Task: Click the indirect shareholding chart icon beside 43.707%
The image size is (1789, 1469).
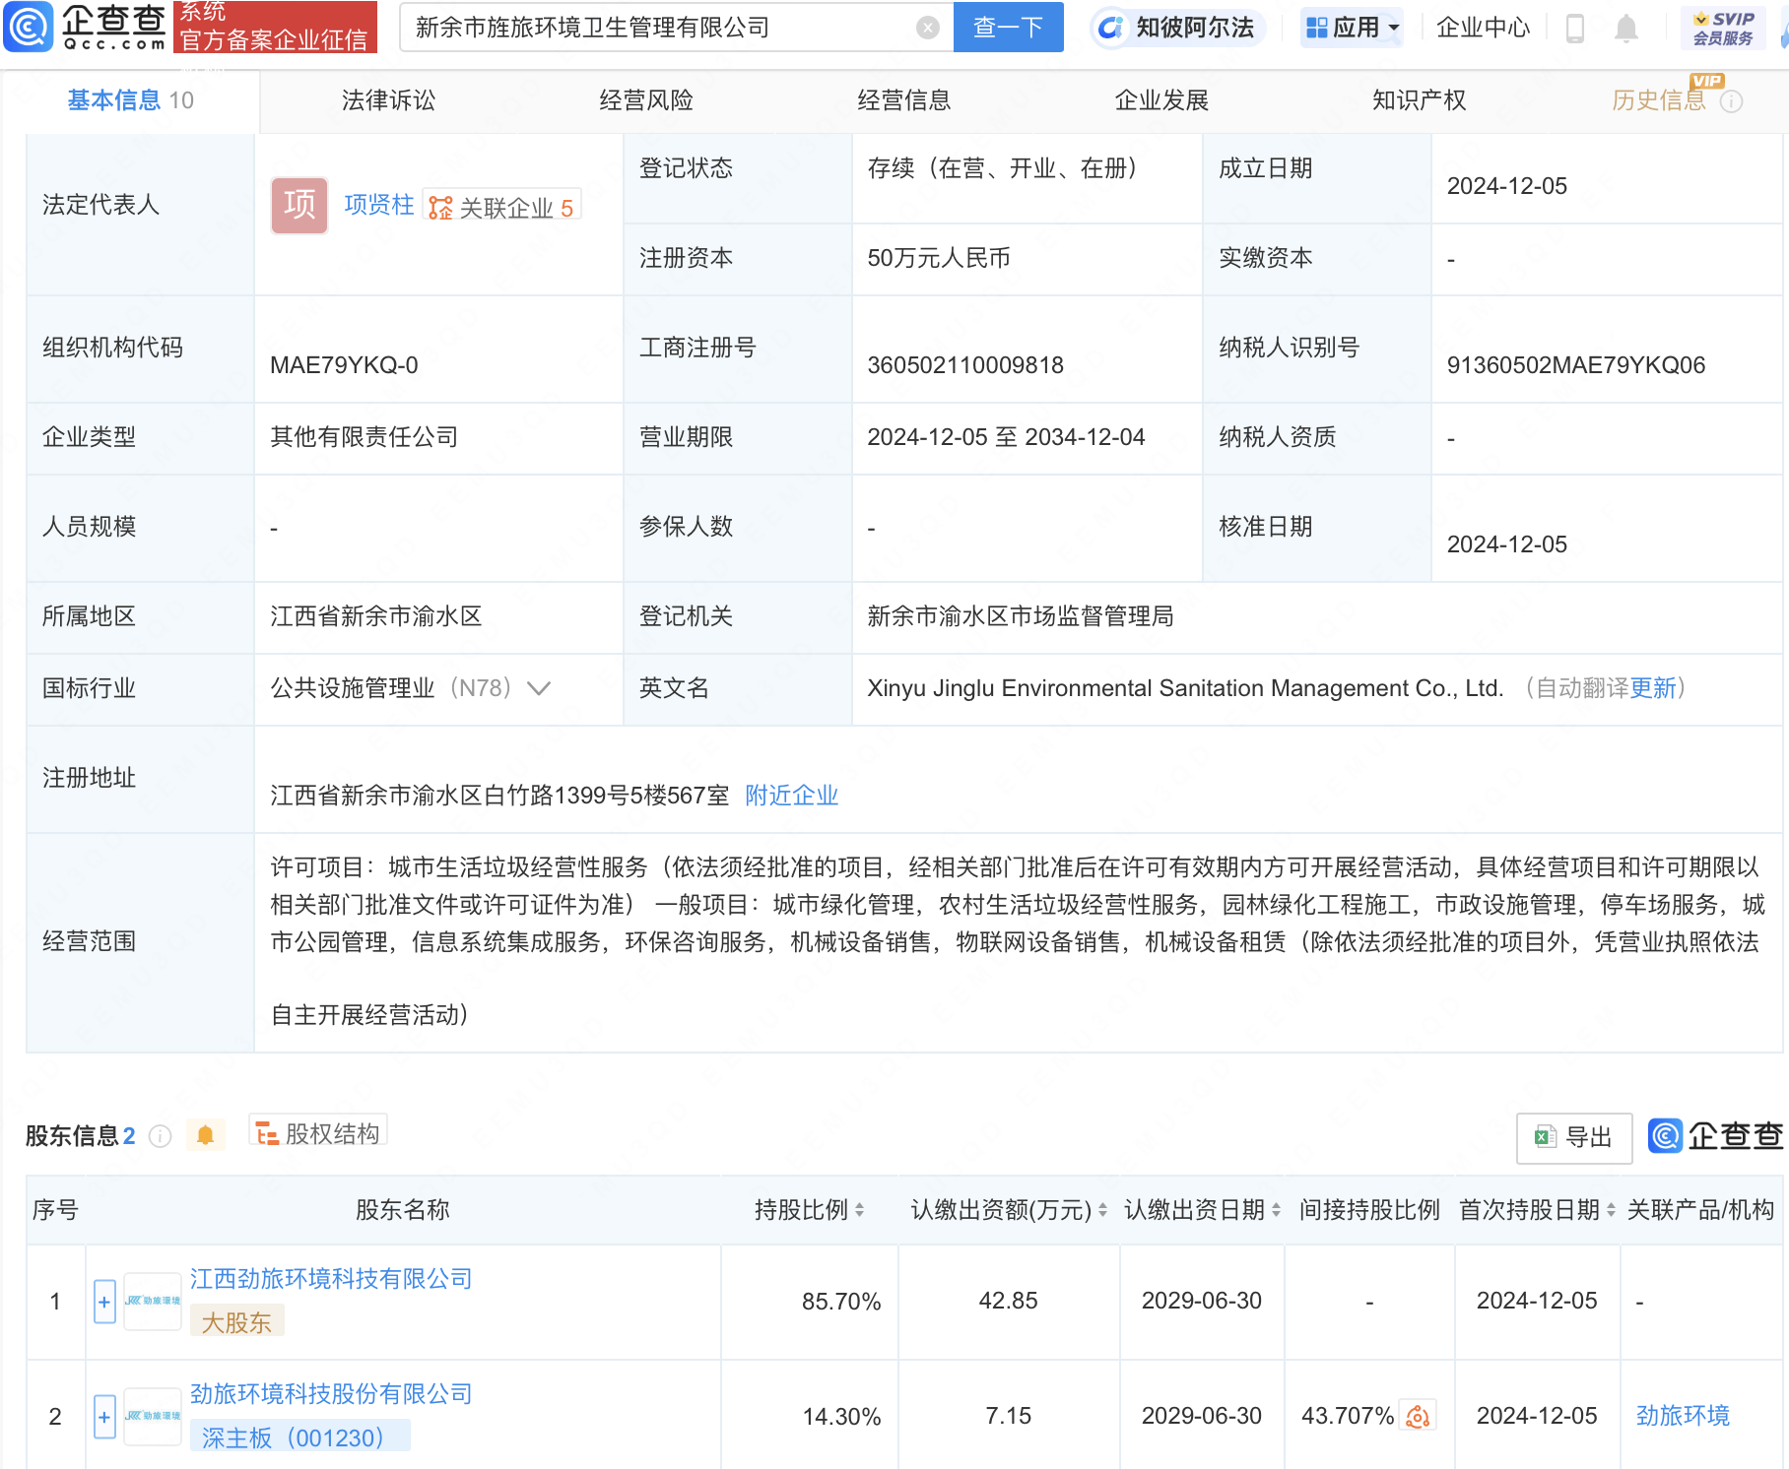Action: [1419, 1416]
